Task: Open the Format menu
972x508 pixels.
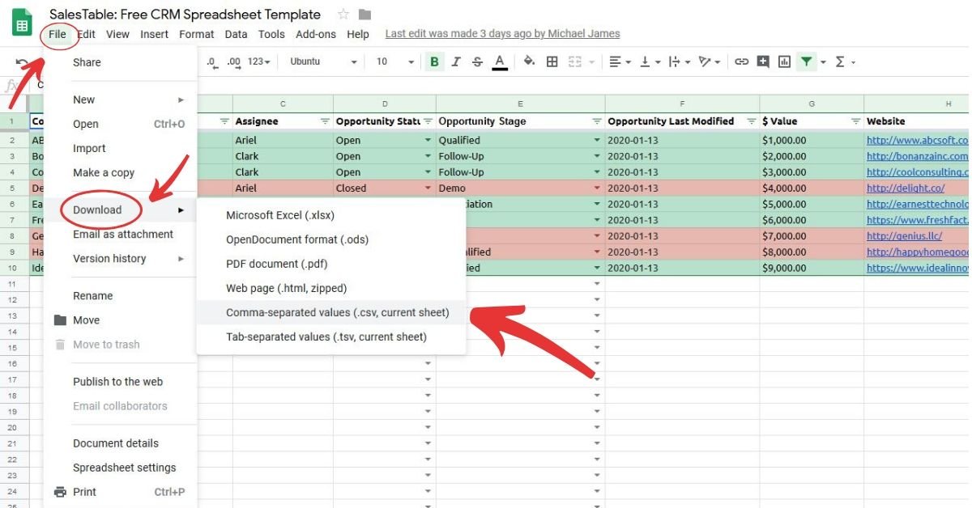Action: point(197,34)
